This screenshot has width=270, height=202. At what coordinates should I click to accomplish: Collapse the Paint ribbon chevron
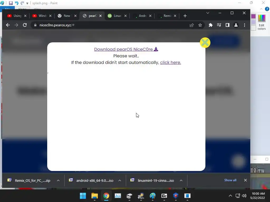[261, 9]
